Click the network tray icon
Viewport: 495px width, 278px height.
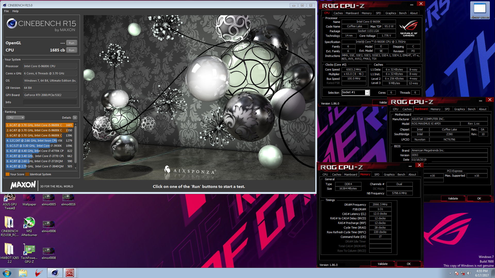[x=463, y=273]
